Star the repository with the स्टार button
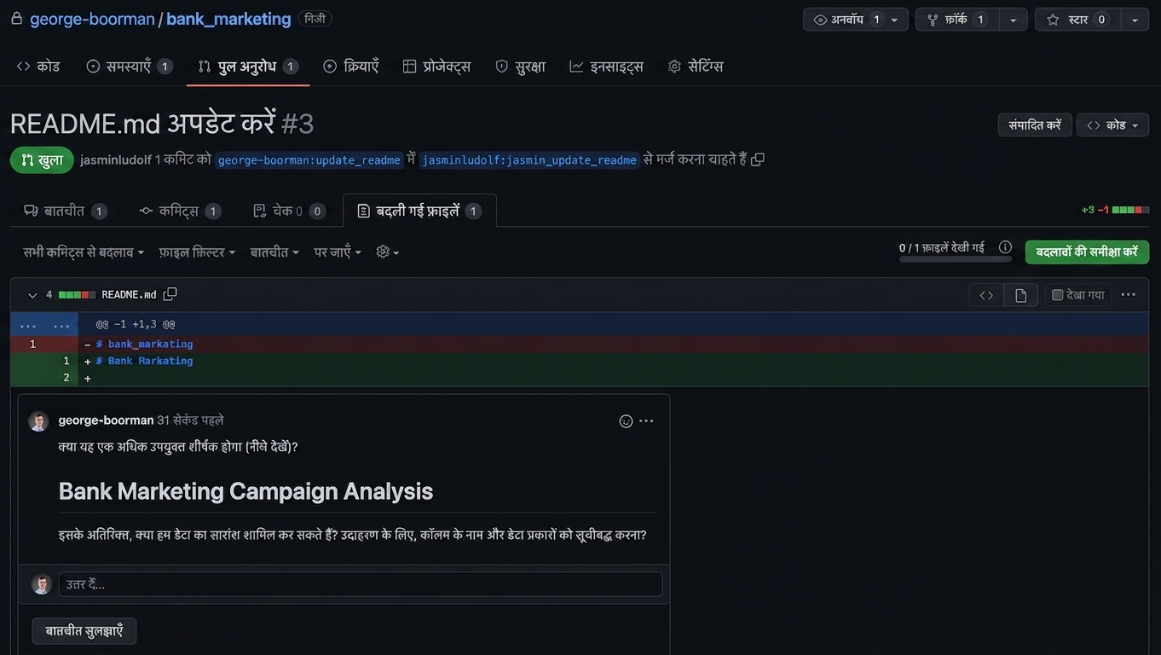 (x=1077, y=20)
